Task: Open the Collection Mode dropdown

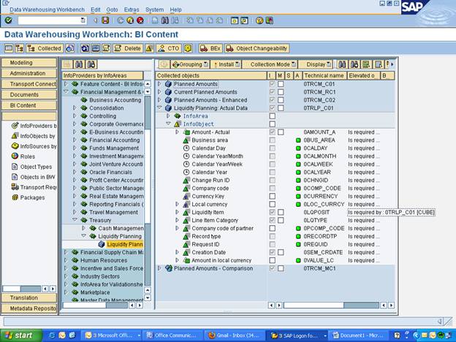Action: 270,64
